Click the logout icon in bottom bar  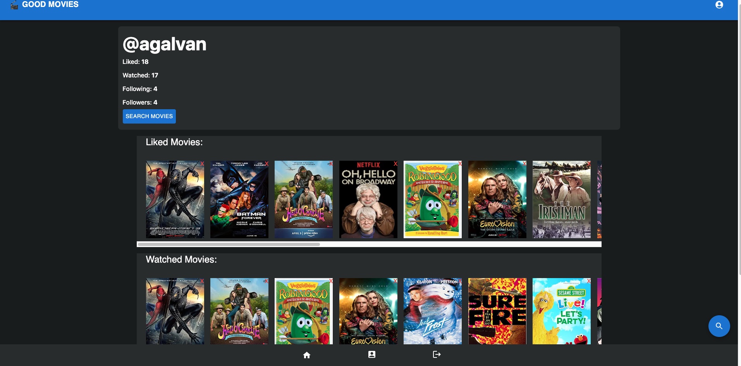point(437,354)
